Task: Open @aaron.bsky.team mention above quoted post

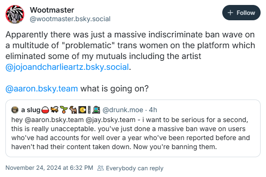Action: 41,89
